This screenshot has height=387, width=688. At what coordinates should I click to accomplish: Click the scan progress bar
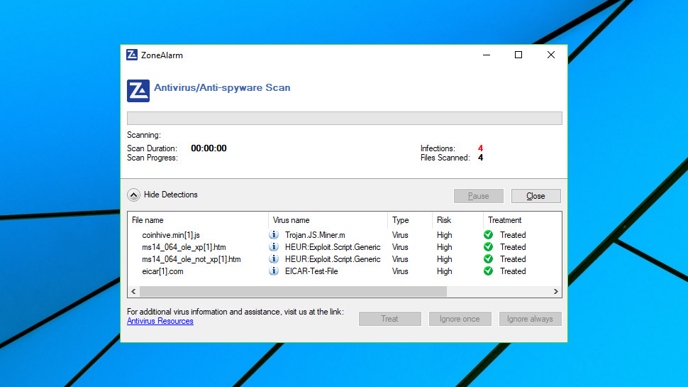click(345, 118)
